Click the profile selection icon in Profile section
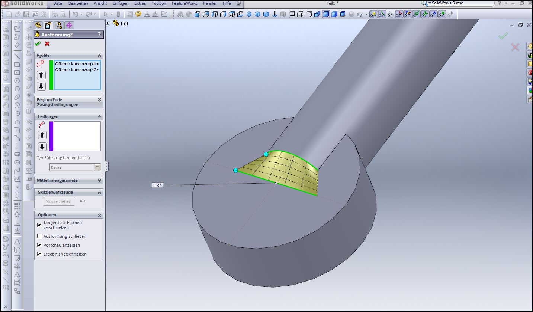The image size is (533, 312). point(40,63)
